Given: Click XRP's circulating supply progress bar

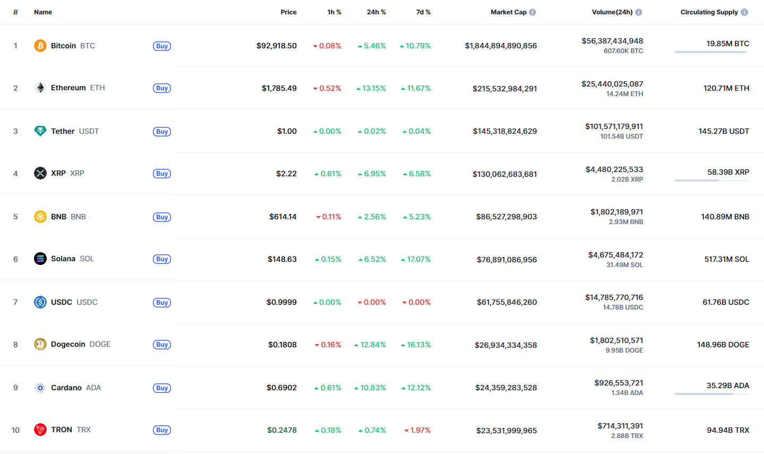Looking at the screenshot, I should click(x=712, y=181).
